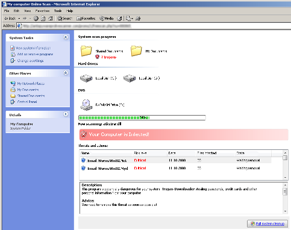Open the View menu

point(27,11)
